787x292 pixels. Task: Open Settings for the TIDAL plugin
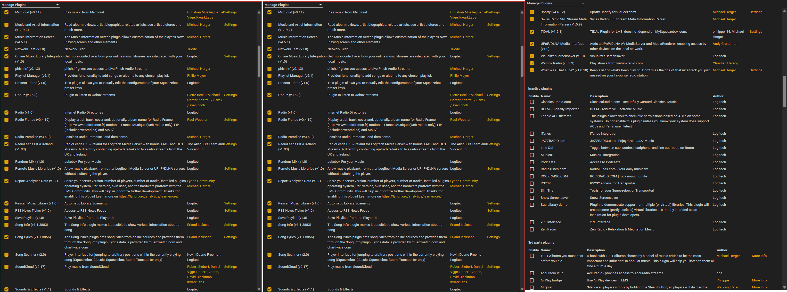[756, 32]
